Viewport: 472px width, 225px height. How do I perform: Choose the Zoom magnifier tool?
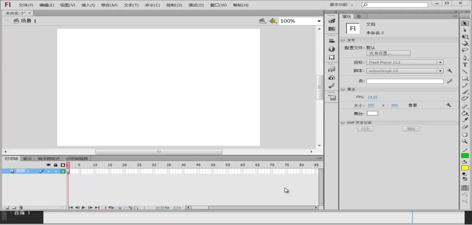click(465, 141)
